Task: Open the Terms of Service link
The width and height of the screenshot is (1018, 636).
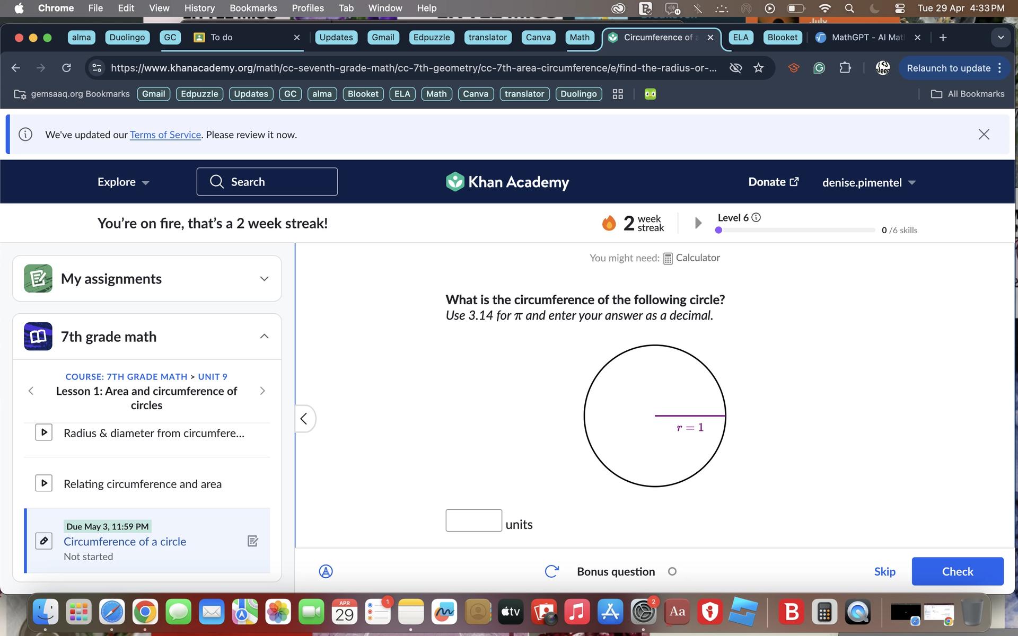Action: coord(165,135)
